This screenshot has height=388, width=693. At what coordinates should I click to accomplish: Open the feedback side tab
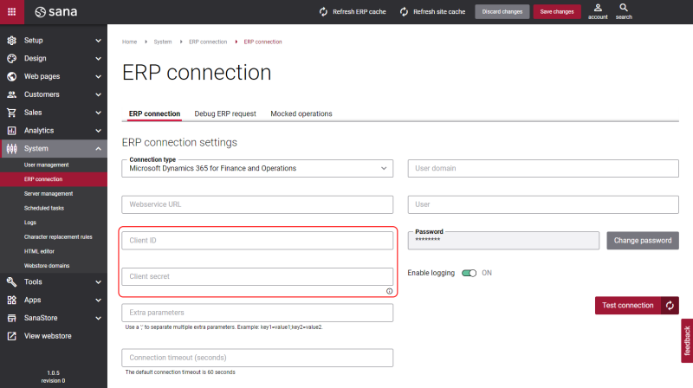[x=687, y=340]
